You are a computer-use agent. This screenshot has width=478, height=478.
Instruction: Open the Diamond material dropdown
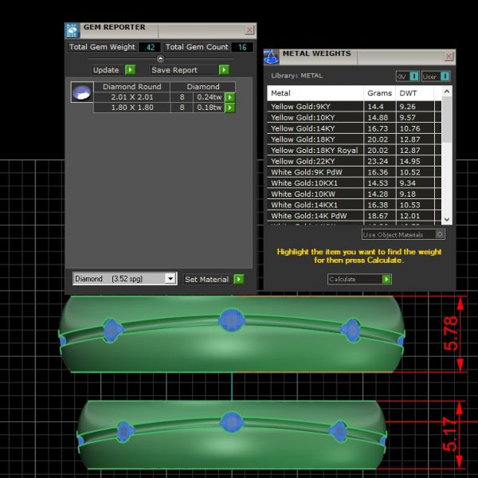(x=170, y=278)
